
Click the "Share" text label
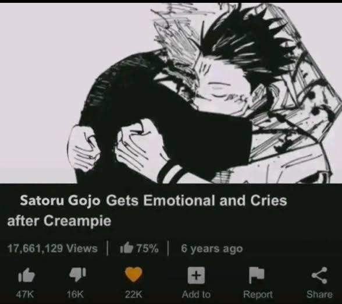(319, 295)
